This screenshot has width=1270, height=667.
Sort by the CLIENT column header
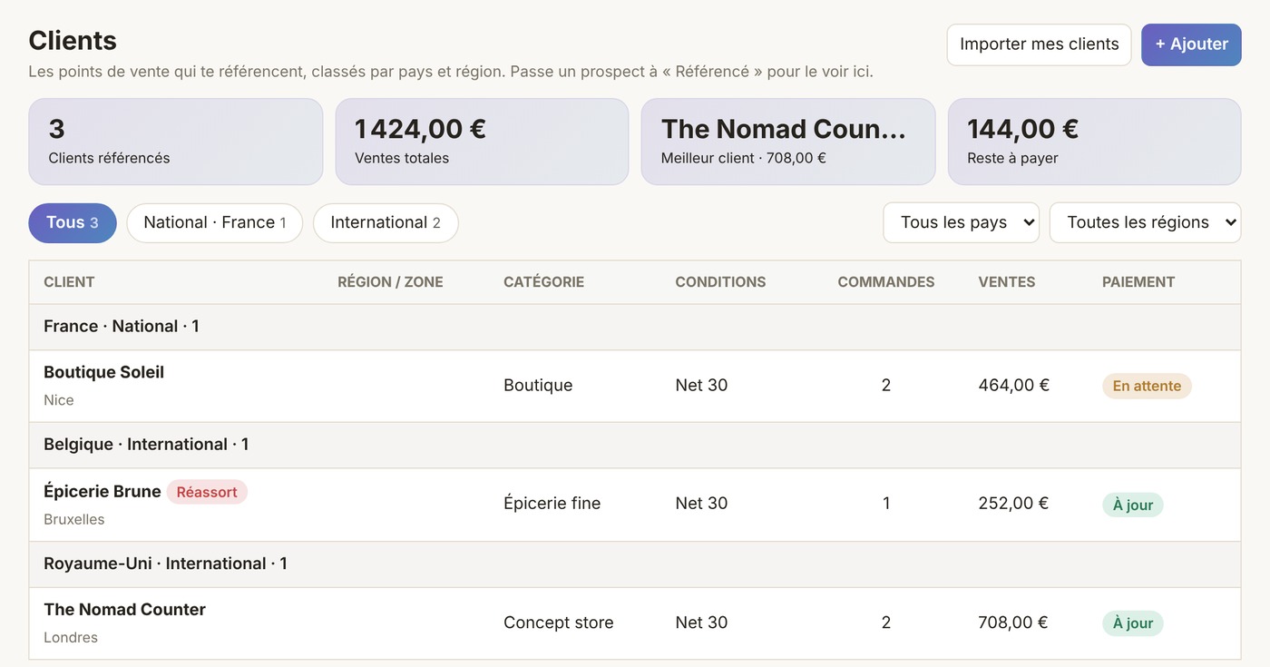[x=69, y=282]
